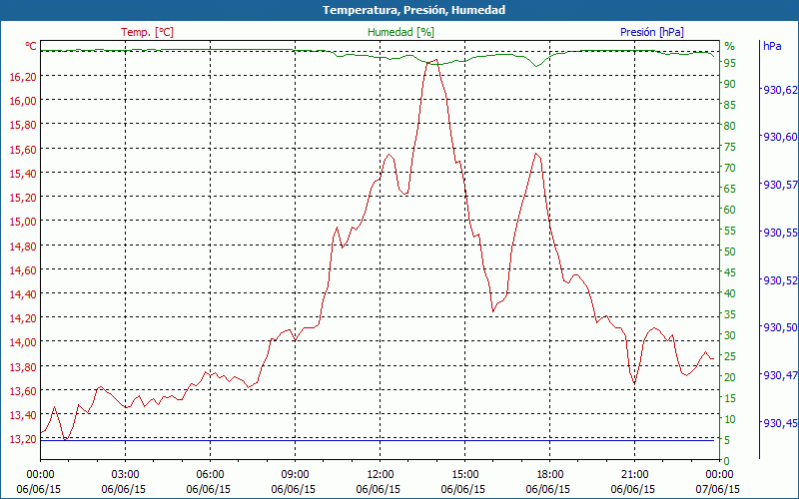Click humidity axis value 50

(x=730, y=251)
